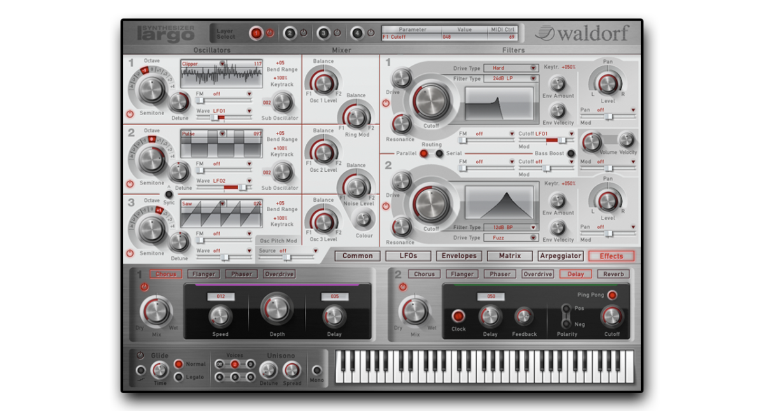764x411 pixels.
Task: Click the Filter 1 Resonance knob
Action: (x=402, y=123)
